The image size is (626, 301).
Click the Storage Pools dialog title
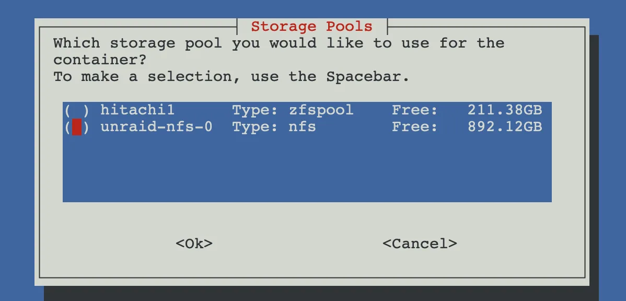311,26
